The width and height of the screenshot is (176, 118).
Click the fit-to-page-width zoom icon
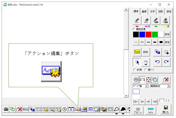[x=142, y=80]
